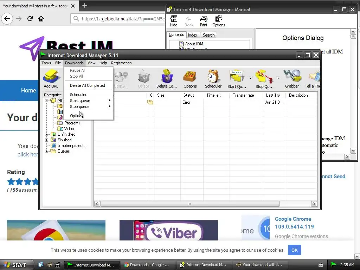Viewport: 360px width, 270px height.
Task: Click the IDM tray icon beside the clock
Action: [333, 265]
